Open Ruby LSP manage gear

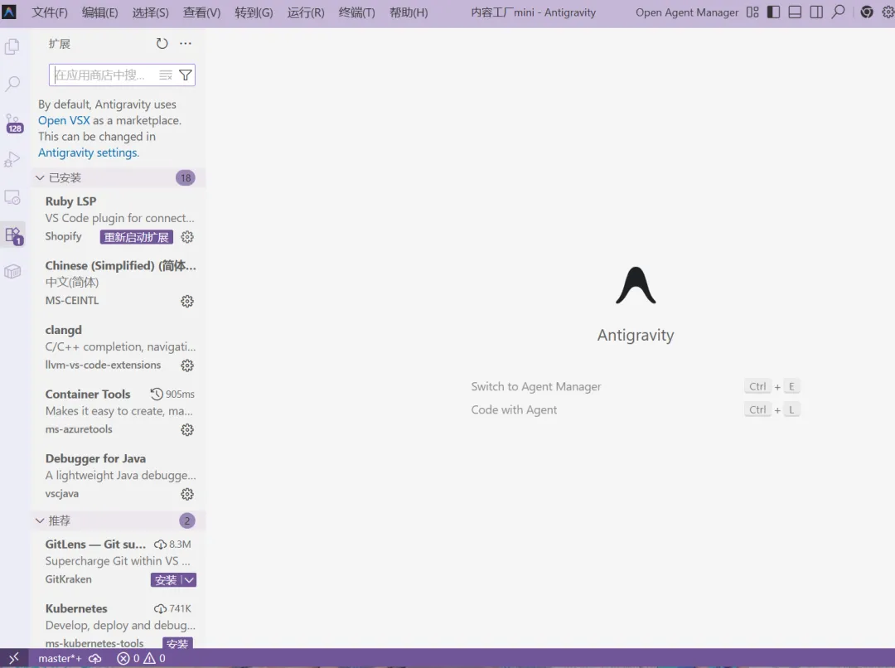click(x=187, y=237)
